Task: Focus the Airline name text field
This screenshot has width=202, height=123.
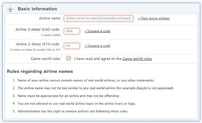Action: pyautogui.click(x=99, y=18)
